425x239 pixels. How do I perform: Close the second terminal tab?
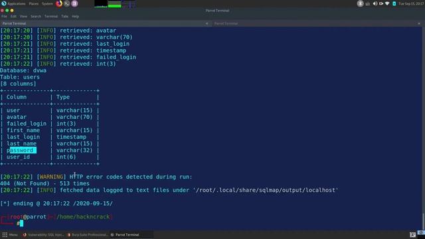(419, 24)
